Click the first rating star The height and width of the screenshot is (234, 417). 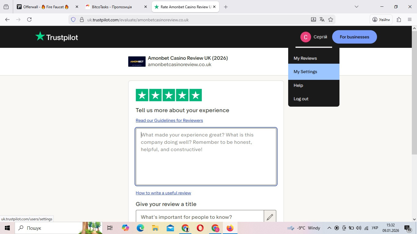[x=142, y=95]
